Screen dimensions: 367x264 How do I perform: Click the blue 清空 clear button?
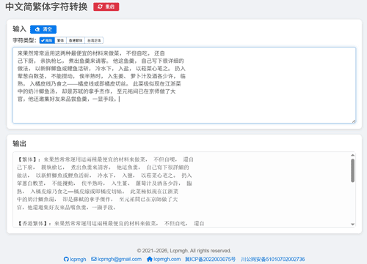pyautogui.click(x=43, y=29)
